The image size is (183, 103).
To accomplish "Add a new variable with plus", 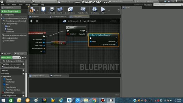I will (x=23, y=74).
